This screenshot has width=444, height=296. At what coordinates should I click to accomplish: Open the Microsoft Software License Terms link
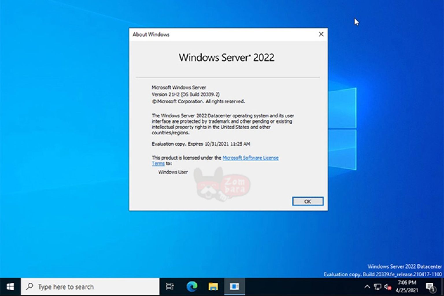pyautogui.click(x=250, y=158)
